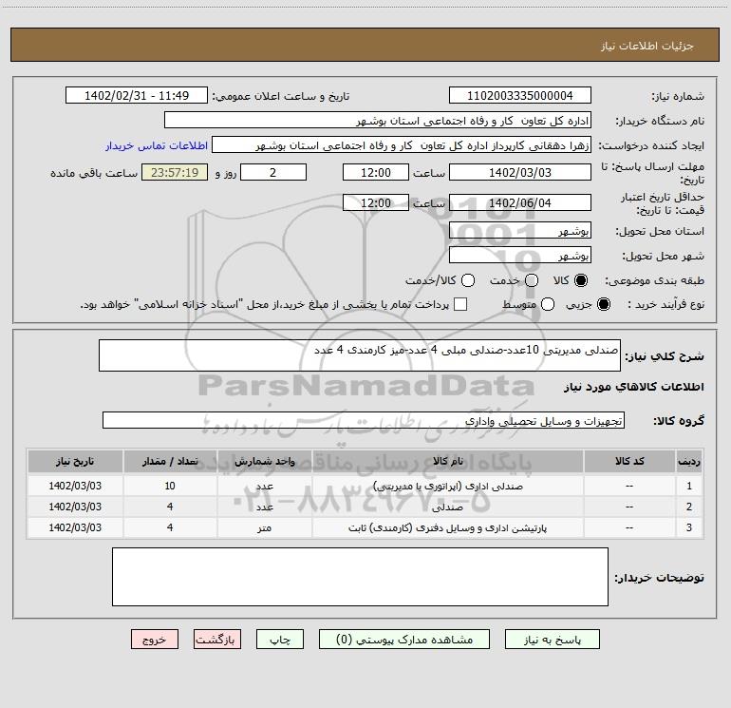Click the پاسخ به نیاز button
Image resolution: width=731 pixels, height=708 pixels.
pyautogui.click(x=552, y=639)
